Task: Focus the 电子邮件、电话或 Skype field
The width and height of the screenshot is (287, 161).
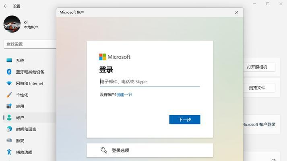Action: click(x=150, y=82)
